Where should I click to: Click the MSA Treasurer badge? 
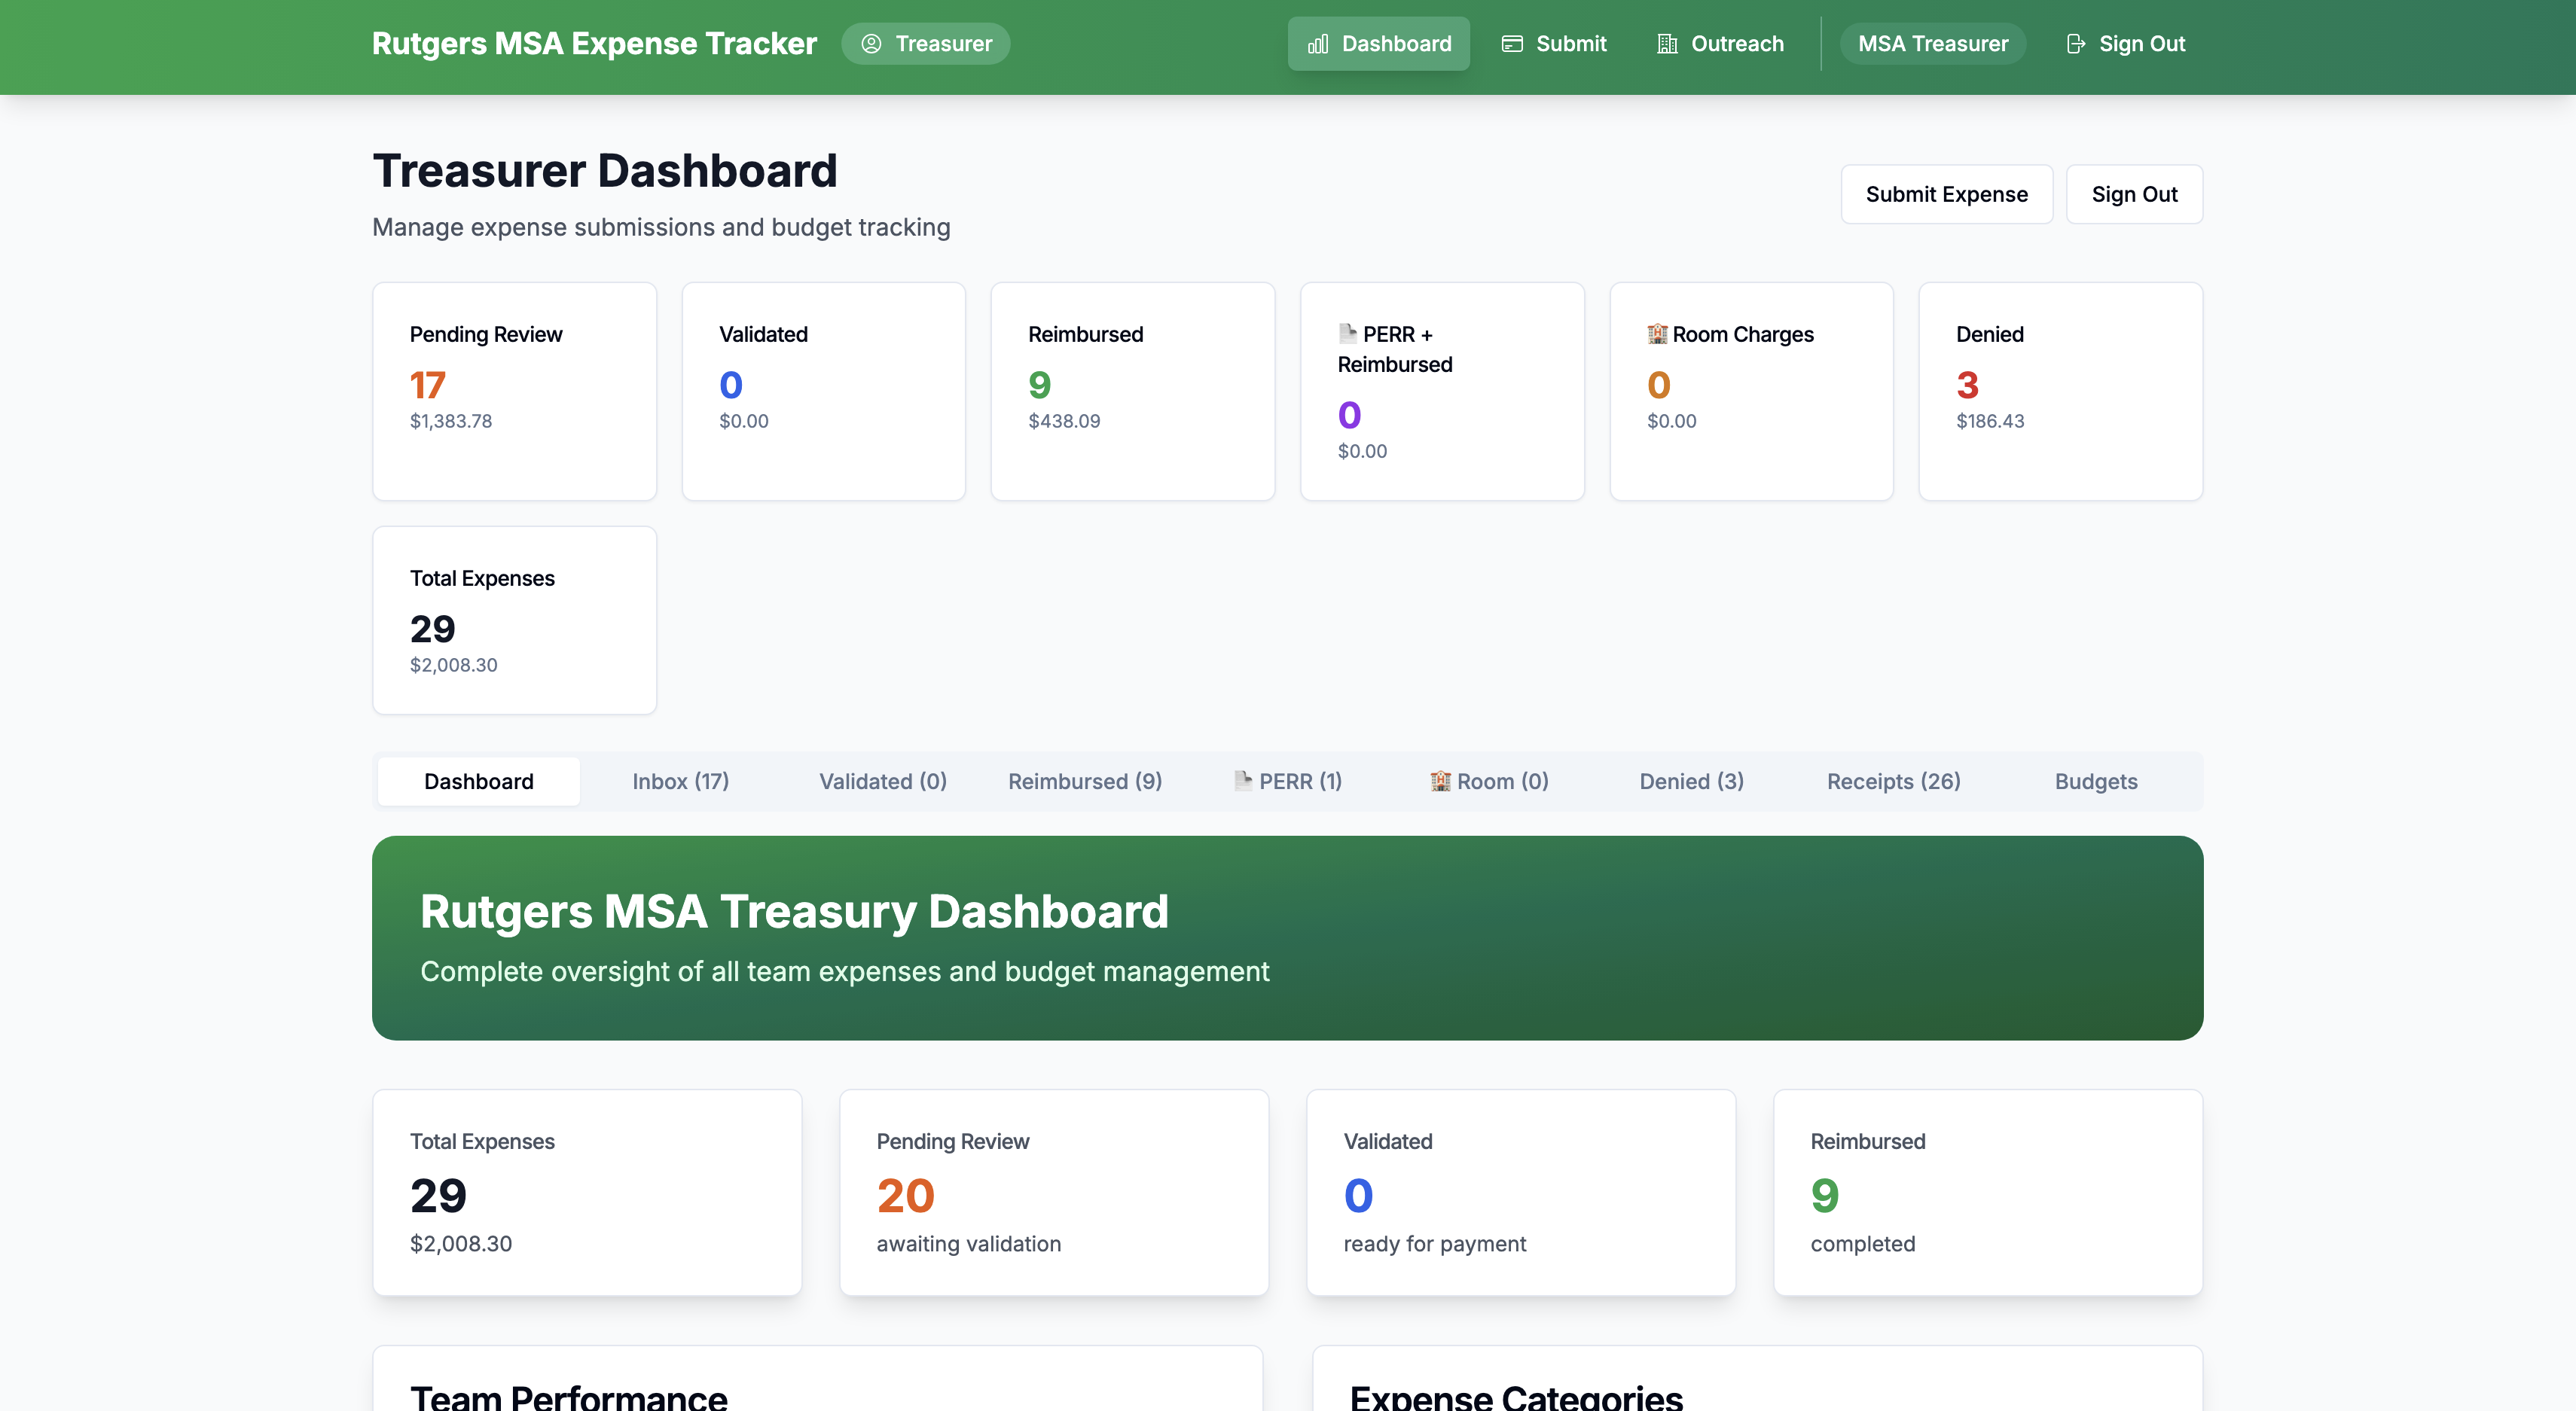pyautogui.click(x=1932, y=43)
